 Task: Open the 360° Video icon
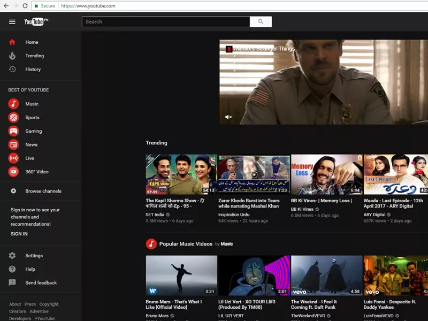[13, 172]
